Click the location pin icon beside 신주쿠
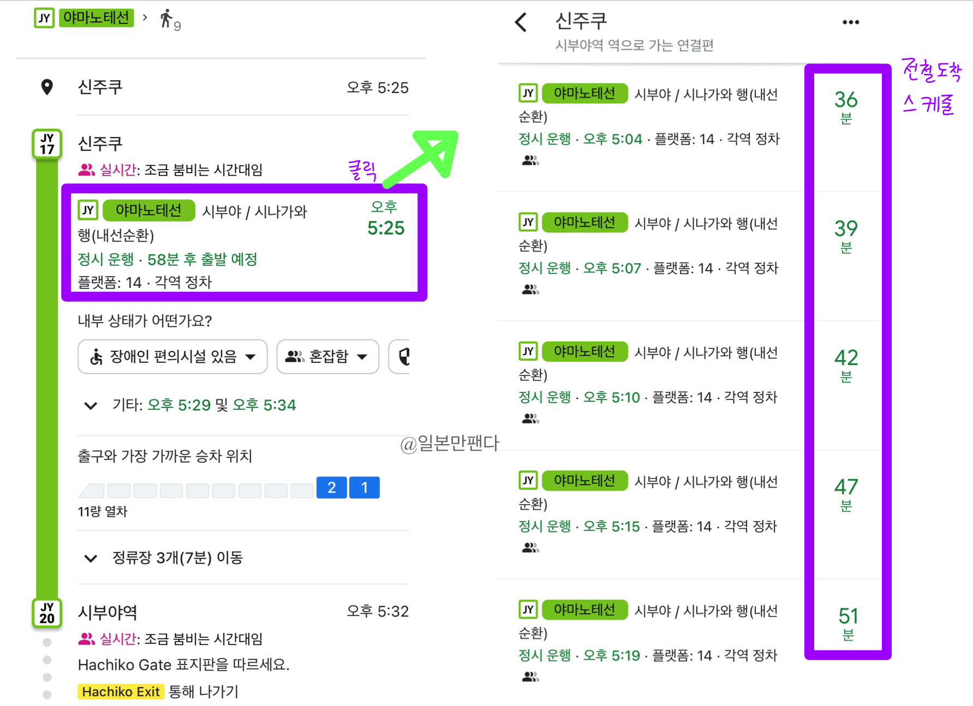Viewport: 973px width, 706px height. point(47,87)
